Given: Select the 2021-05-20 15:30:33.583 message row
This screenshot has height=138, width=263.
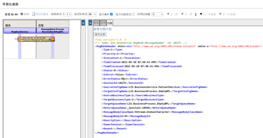Looking at the screenshot, I should (36, 39).
